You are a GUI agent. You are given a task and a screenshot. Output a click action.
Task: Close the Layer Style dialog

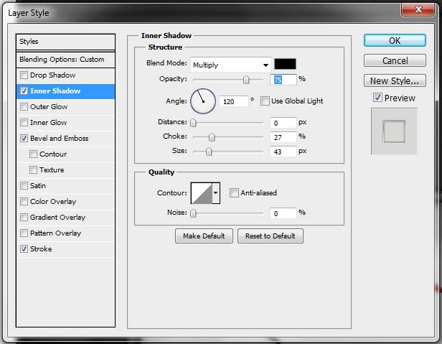tap(418, 9)
